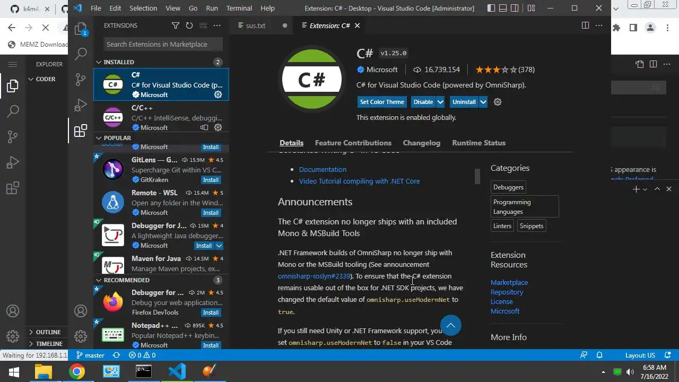Open notifications bell in status bar

[599, 355]
